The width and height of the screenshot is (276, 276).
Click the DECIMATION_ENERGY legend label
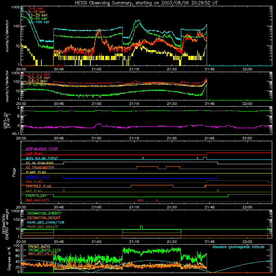[x=44, y=213]
